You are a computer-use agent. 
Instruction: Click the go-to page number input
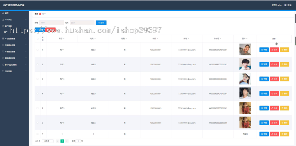point(78,141)
